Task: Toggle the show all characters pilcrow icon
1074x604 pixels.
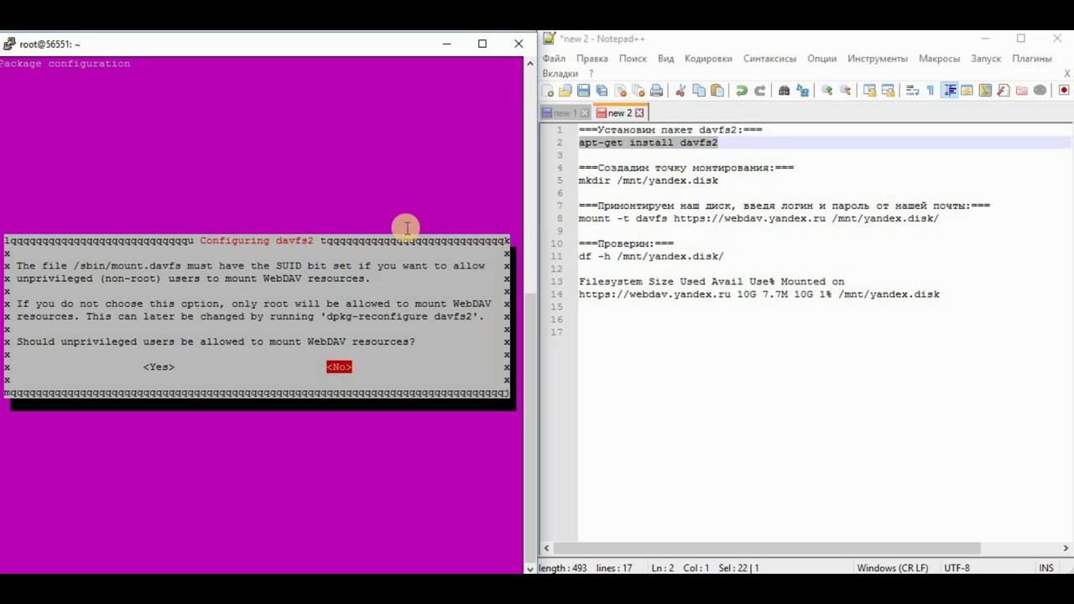Action: click(930, 91)
